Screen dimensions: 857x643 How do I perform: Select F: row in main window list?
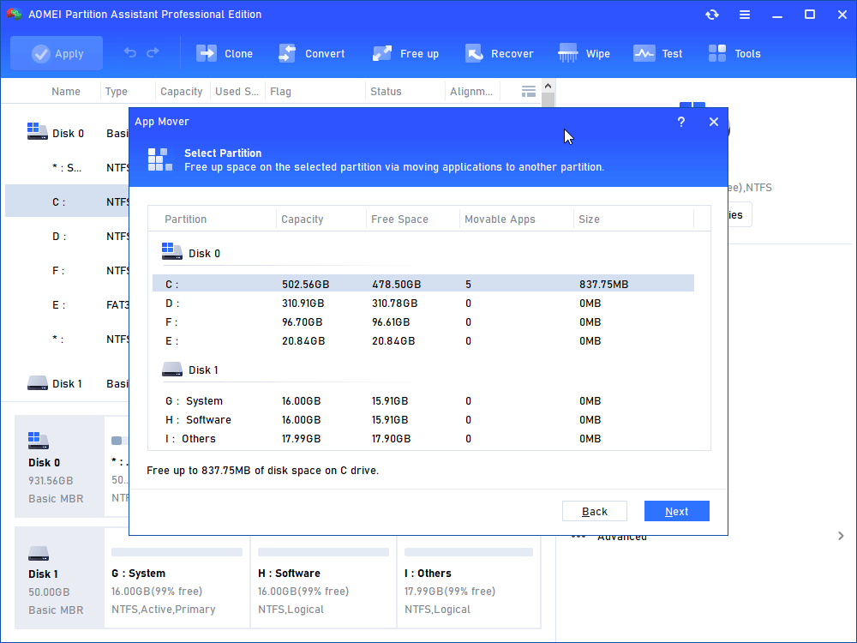tap(67, 271)
